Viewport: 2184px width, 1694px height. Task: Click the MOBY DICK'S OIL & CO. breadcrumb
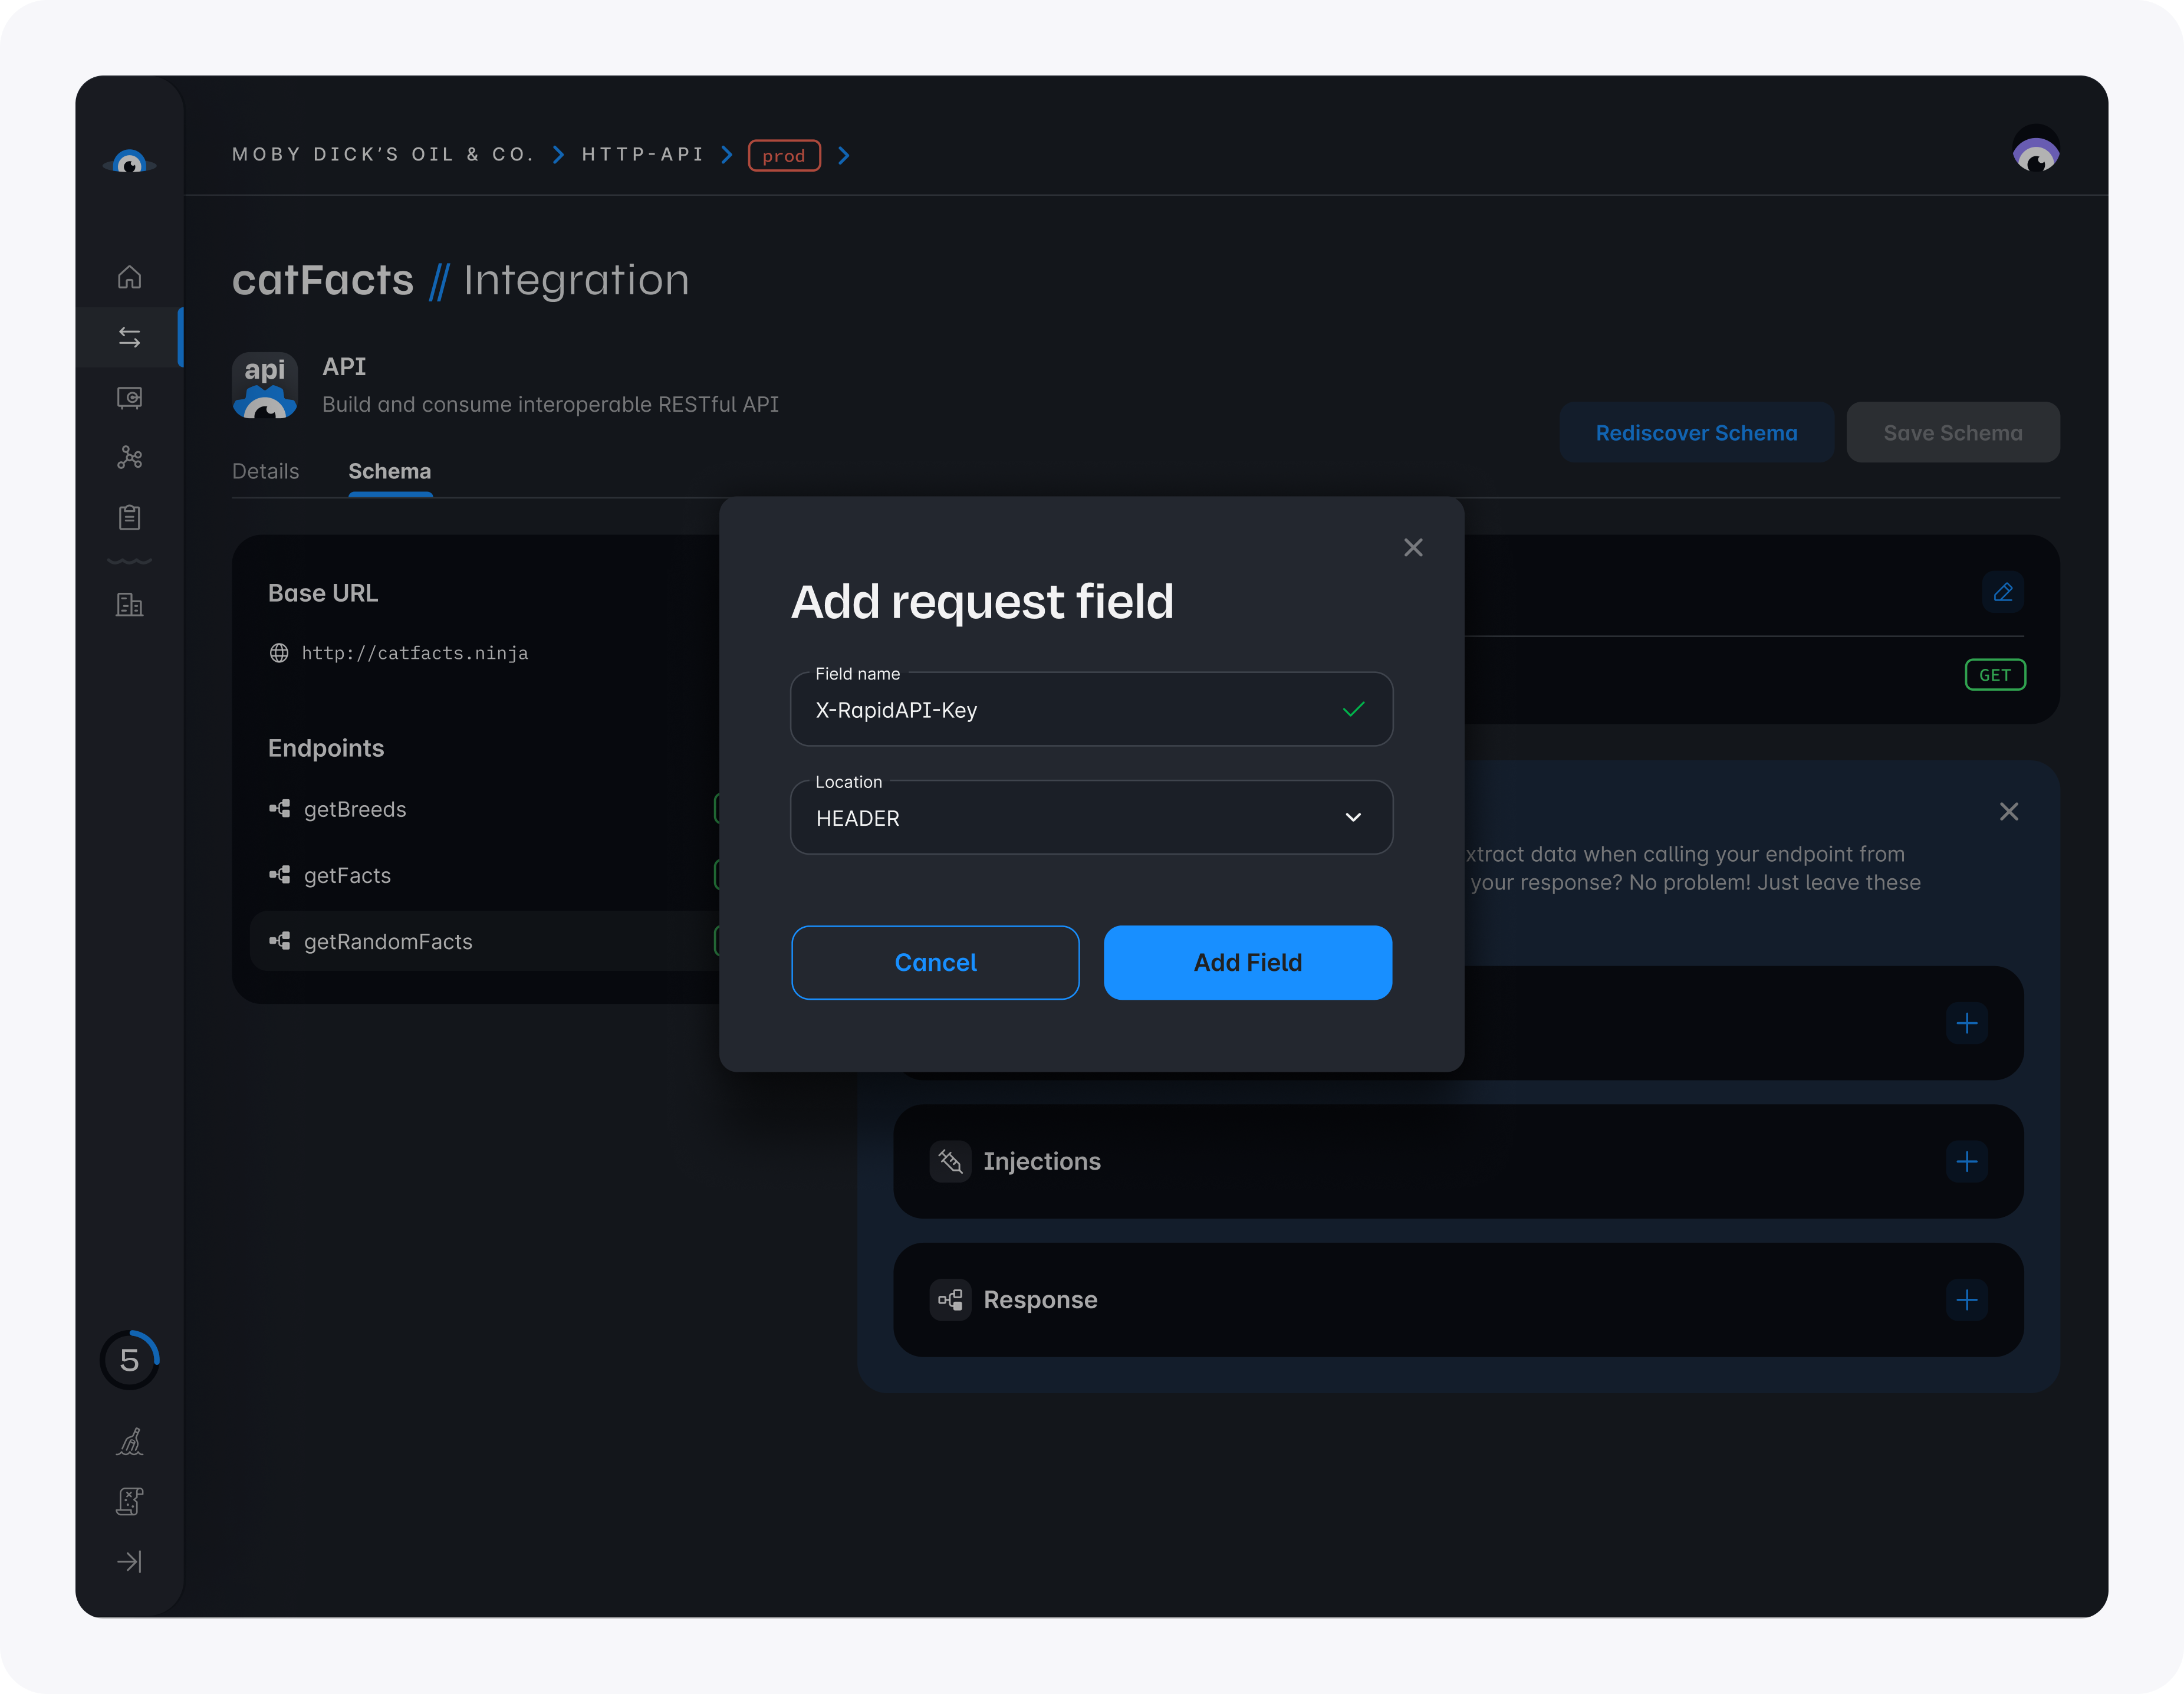(x=384, y=154)
